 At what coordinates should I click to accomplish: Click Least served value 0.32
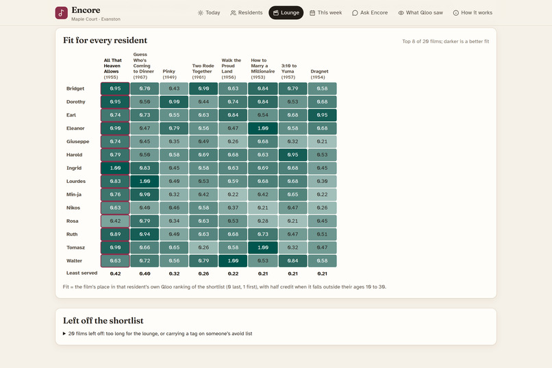(x=174, y=273)
